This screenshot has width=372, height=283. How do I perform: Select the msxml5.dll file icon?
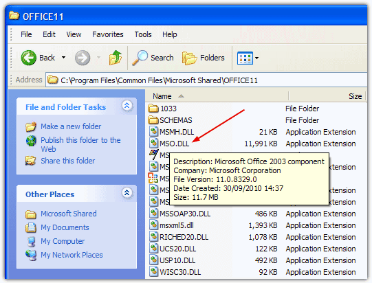(x=154, y=225)
